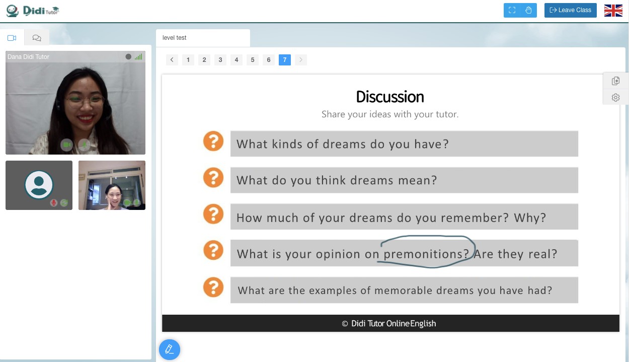
Task: Open the chat panel tab
Action: tap(37, 38)
